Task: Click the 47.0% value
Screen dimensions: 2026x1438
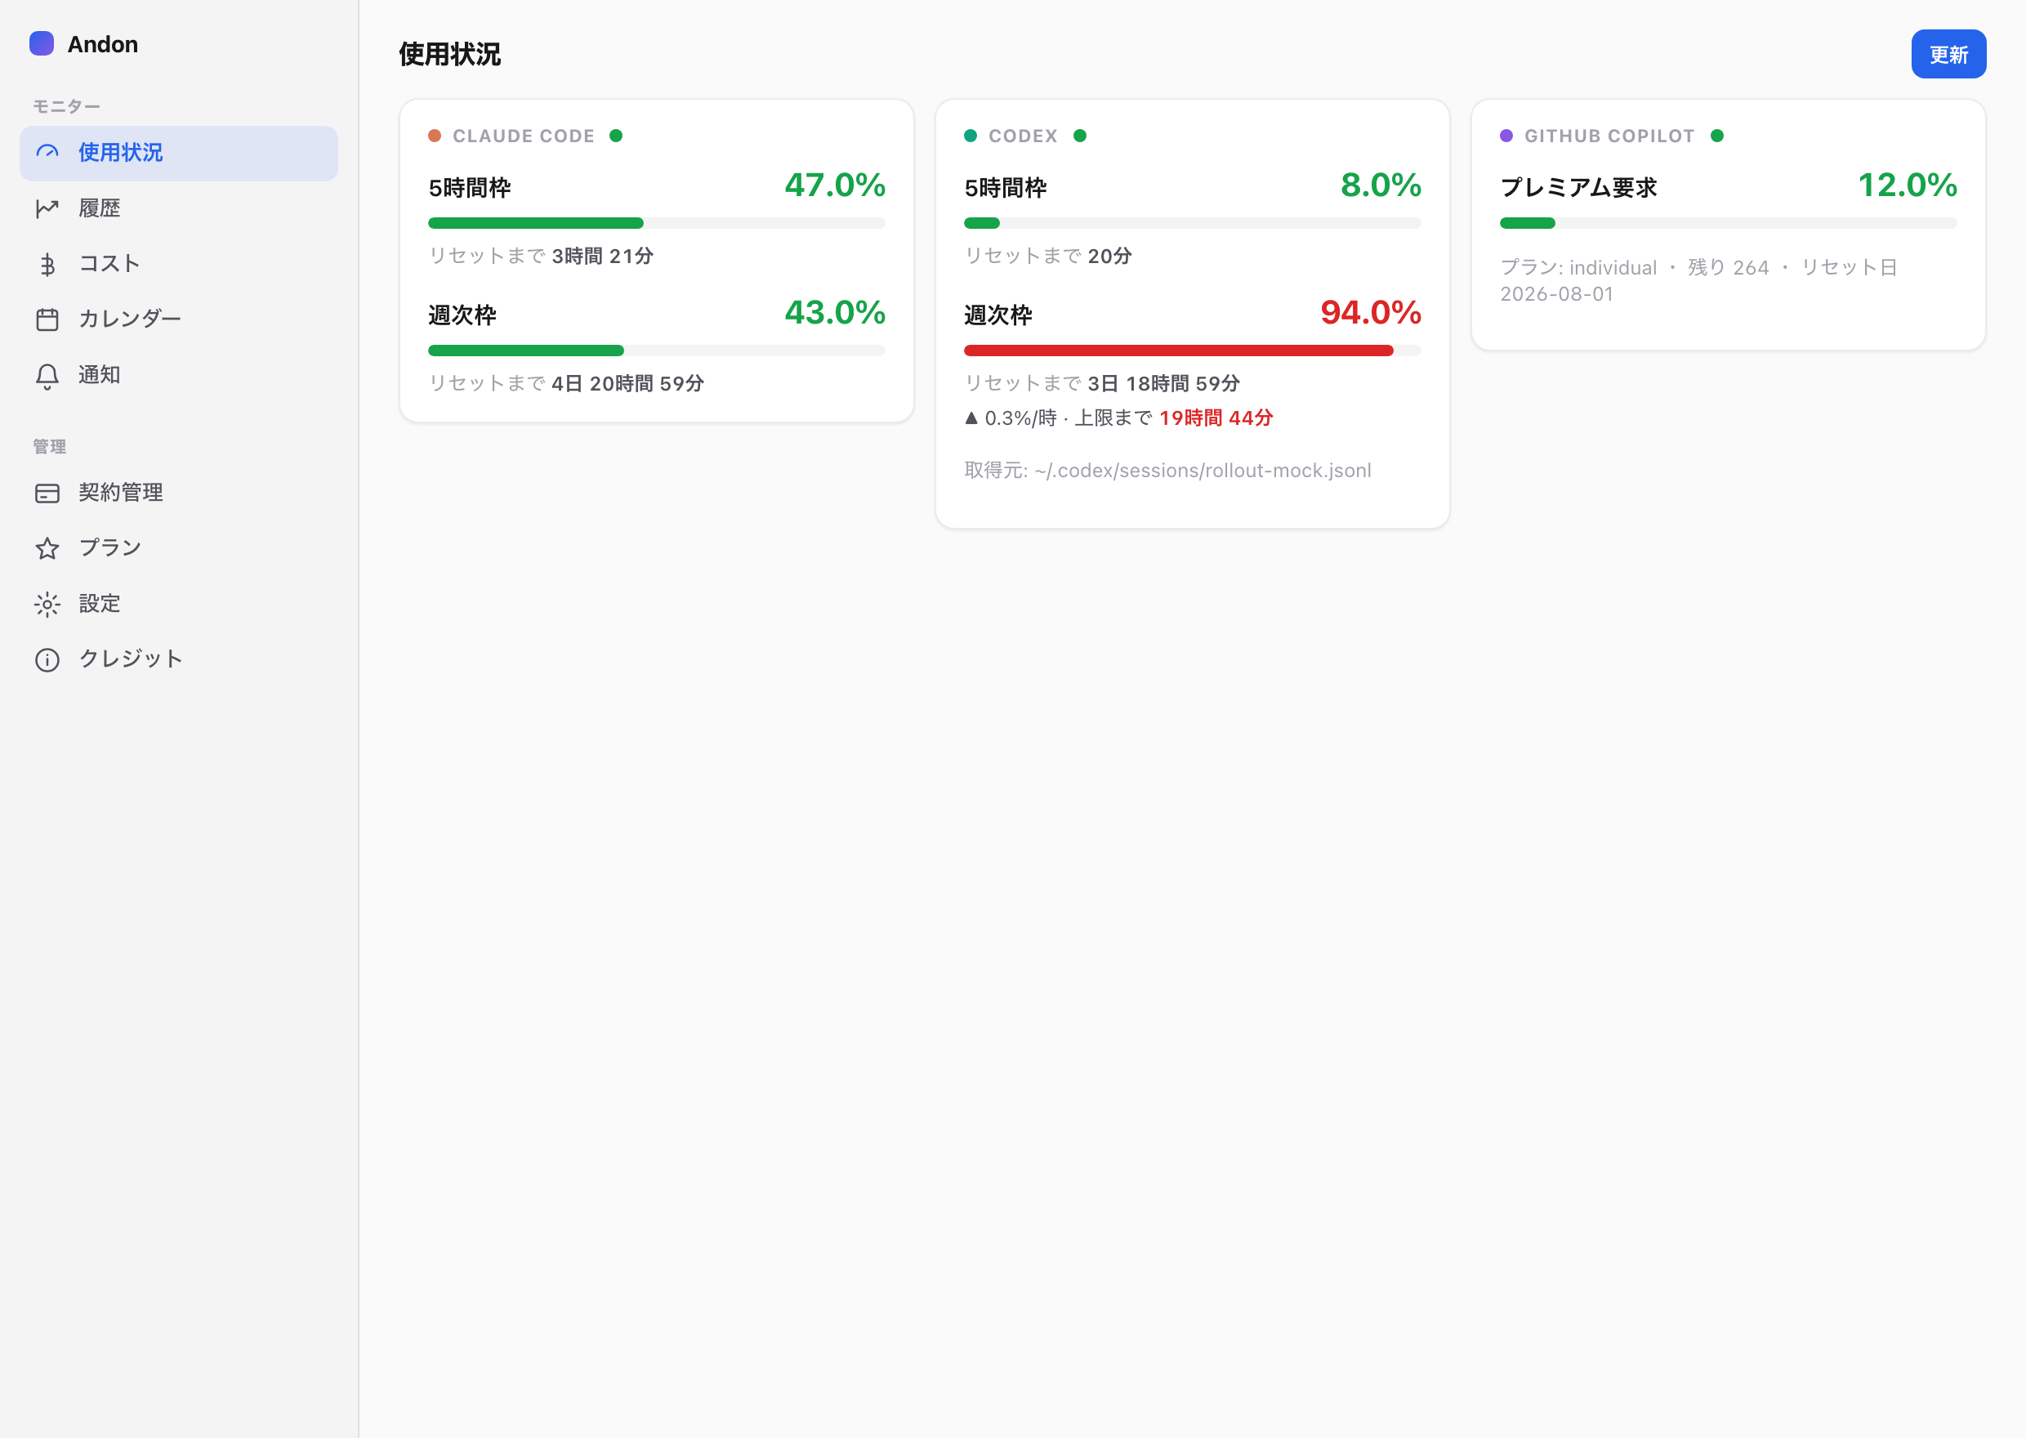Action: [x=835, y=185]
